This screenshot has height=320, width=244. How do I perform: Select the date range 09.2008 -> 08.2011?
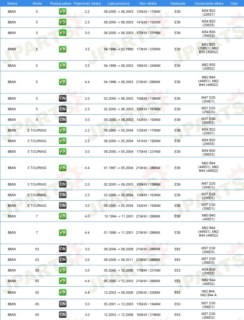click(119, 260)
